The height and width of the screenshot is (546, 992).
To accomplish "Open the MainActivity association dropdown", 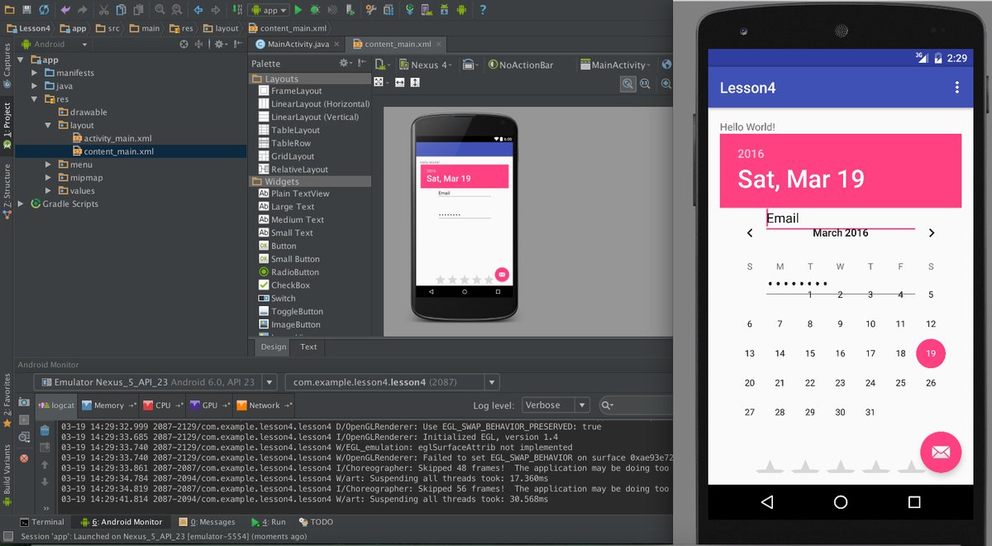I will 616,65.
